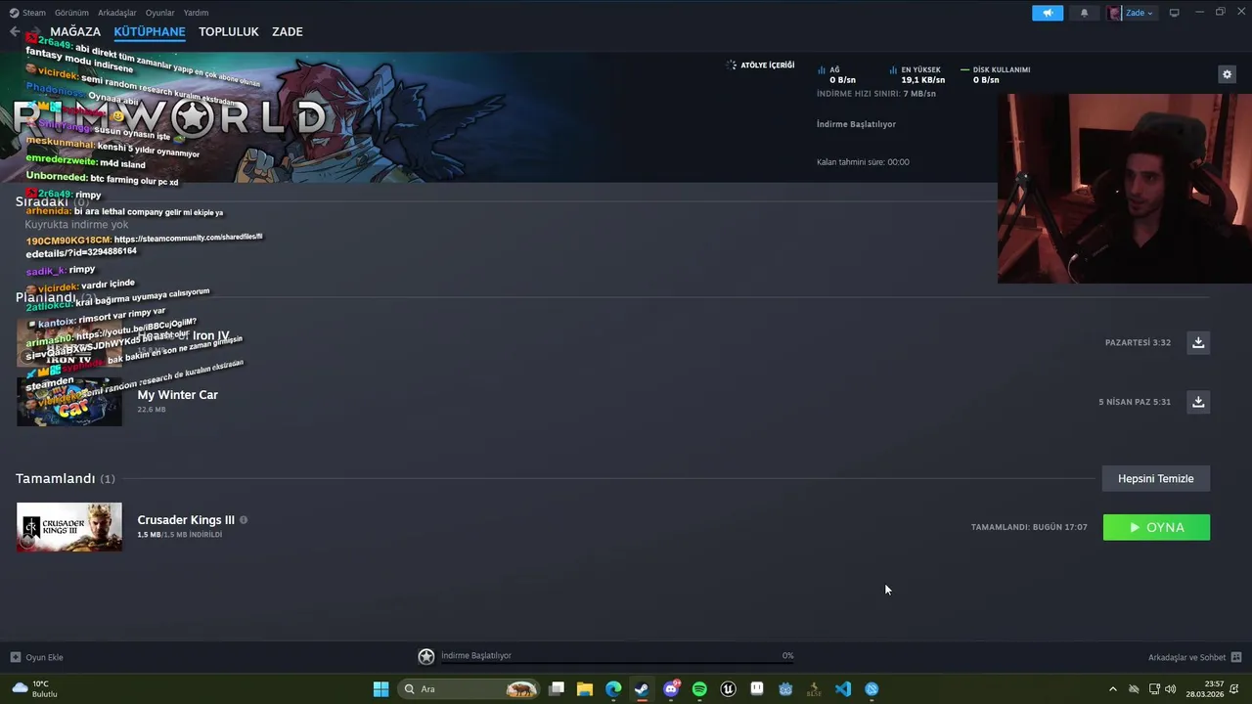The width and height of the screenshot is (1252, 704).
Task: Click the EN YÜKSEK peak speed stat
Action: 917,74
